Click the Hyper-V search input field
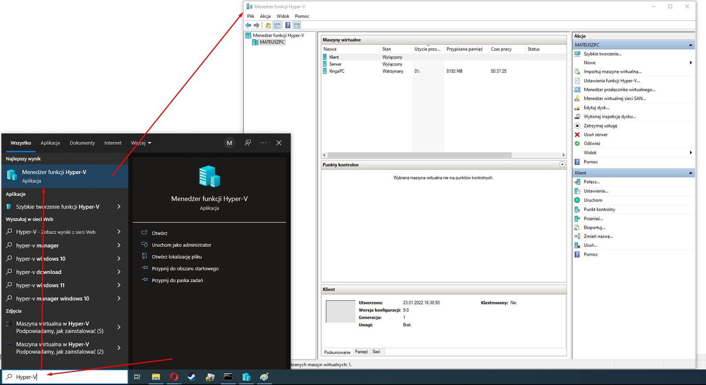 (65, 377)
